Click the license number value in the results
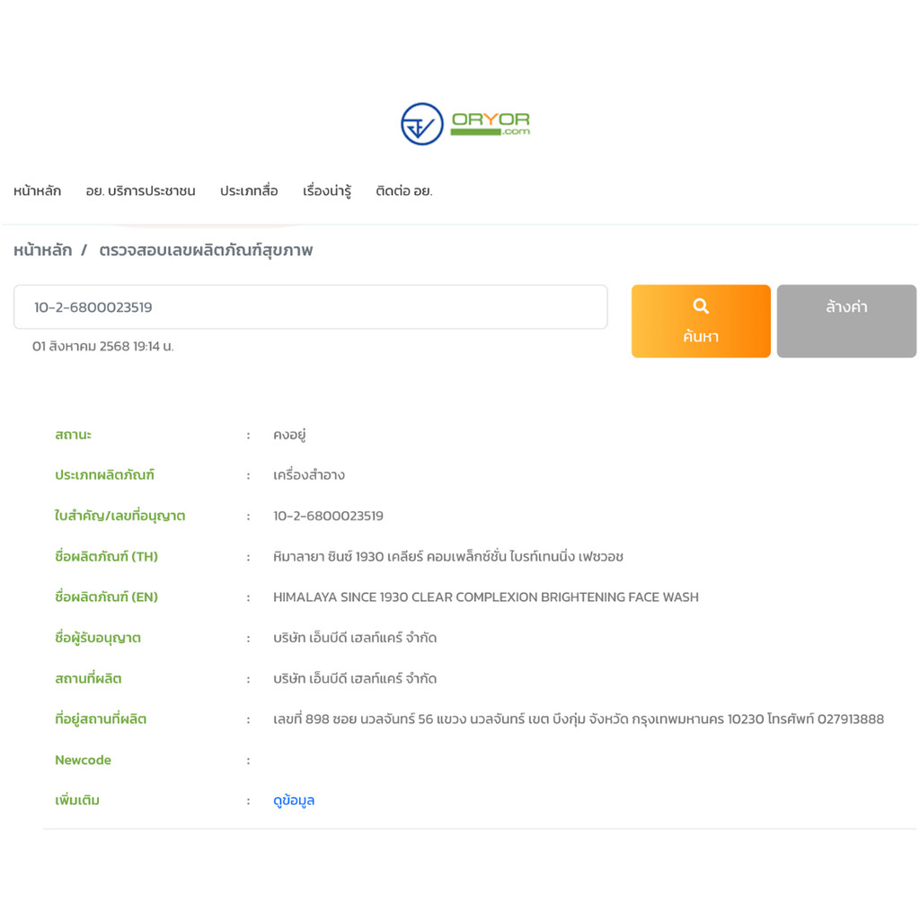Image resolution: width=920 pixels, height=920 pixels. (328, 516)
